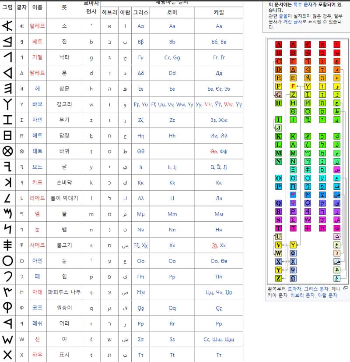Viewport: 350px width, 362px height.
Task: Open the glyph image in the 베트 row
Action: (7, 42)
